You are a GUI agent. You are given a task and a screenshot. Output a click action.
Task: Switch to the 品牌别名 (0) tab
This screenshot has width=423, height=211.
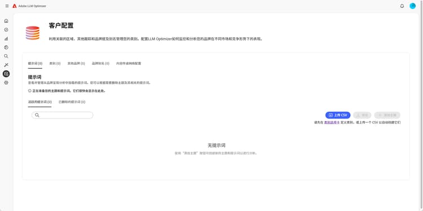(100, 63)
